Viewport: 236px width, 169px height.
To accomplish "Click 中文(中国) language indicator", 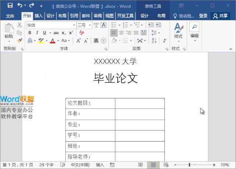I will [x=80, y=165].
